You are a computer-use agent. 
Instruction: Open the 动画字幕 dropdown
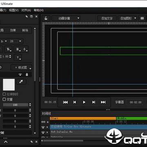(66, 18)
